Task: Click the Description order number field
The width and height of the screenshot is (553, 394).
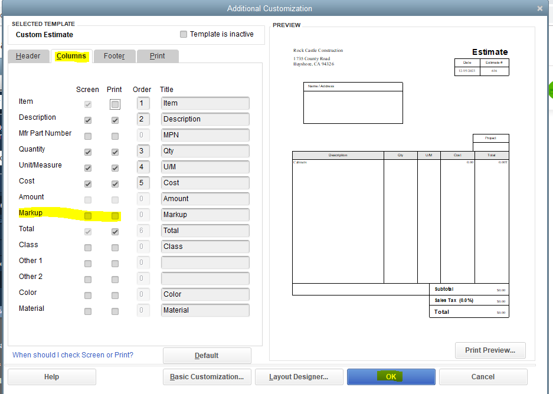Action: [x=143, y=119]
